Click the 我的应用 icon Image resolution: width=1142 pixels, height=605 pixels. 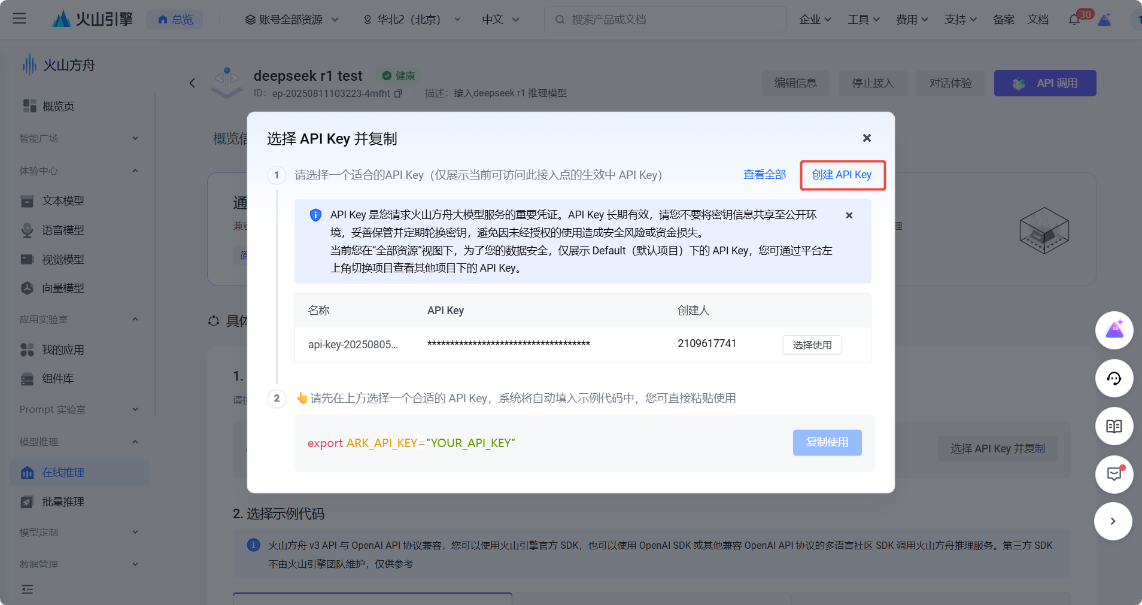(x=27, y=349)
